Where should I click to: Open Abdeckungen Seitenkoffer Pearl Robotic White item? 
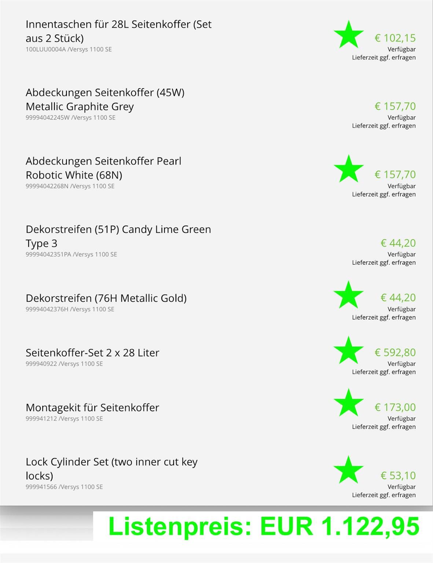point(103,168)
